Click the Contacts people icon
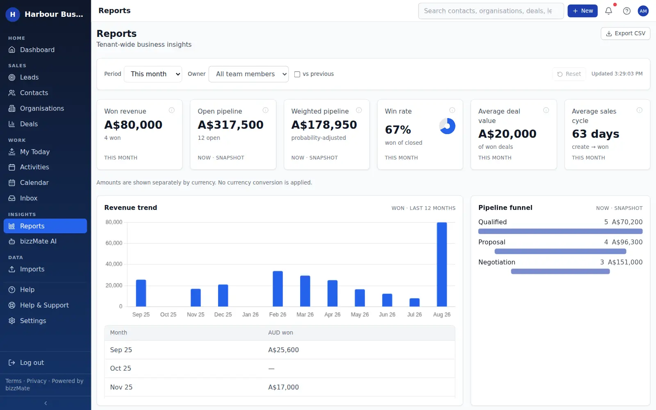 click(12, 93)
